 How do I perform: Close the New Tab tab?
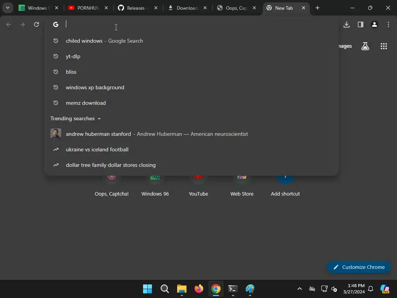point(304,8)
